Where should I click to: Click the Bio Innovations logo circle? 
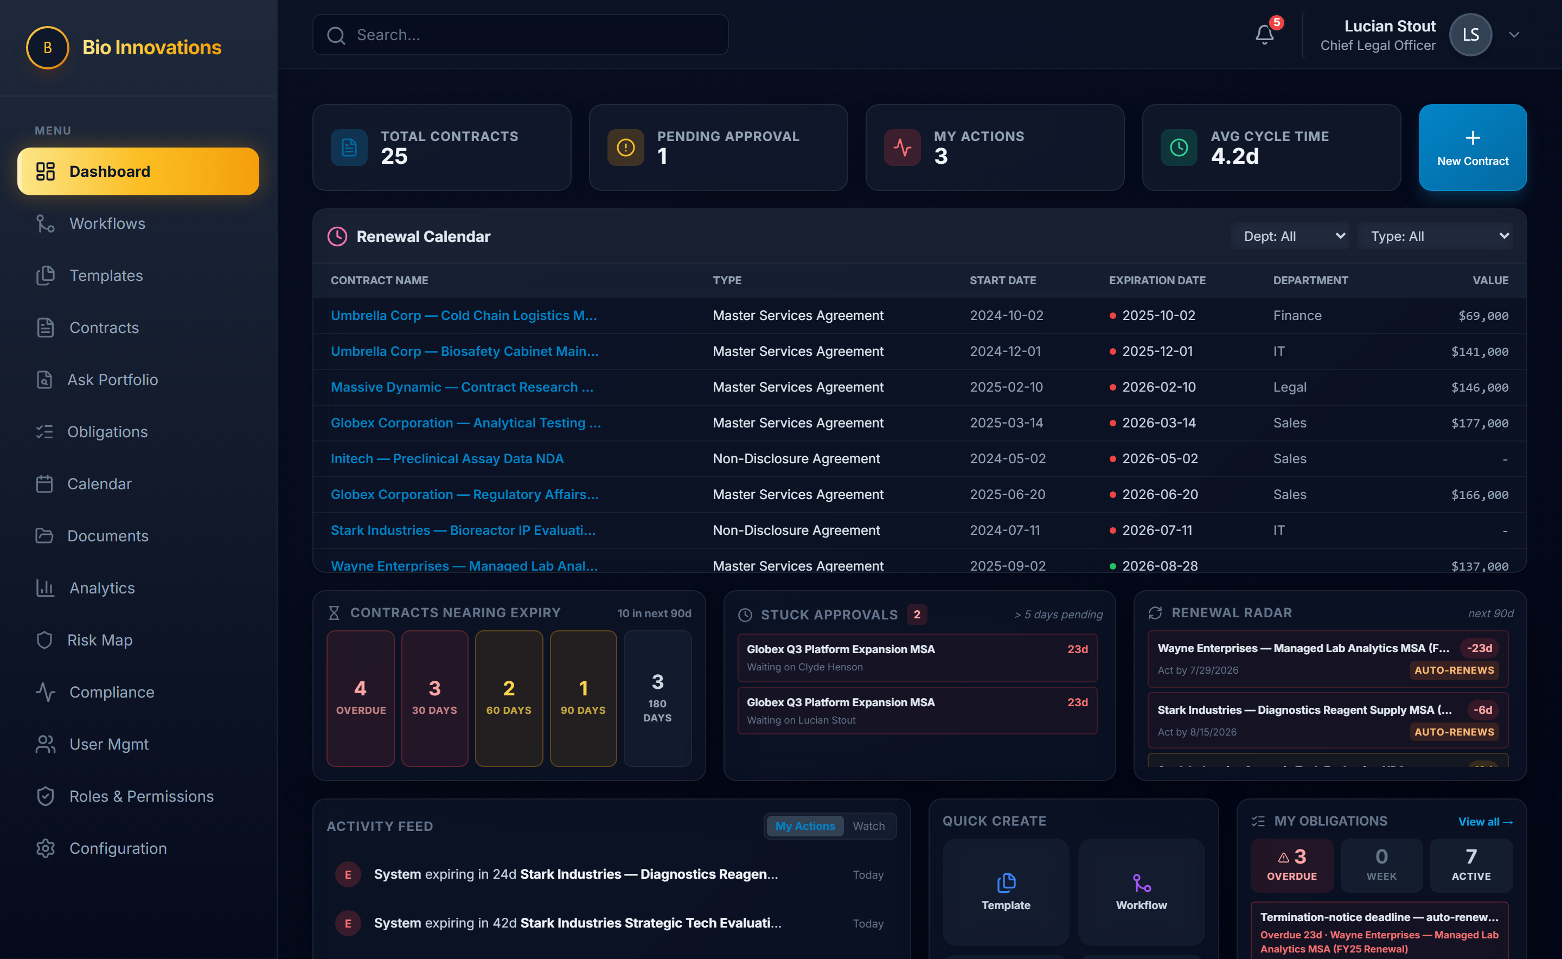(48, 48)
